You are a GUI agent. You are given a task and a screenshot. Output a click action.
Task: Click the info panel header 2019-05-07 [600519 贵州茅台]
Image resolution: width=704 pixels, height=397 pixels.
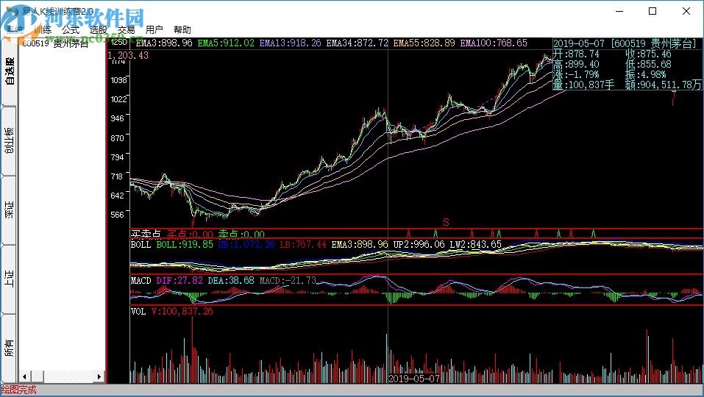(x=625, y=43)
